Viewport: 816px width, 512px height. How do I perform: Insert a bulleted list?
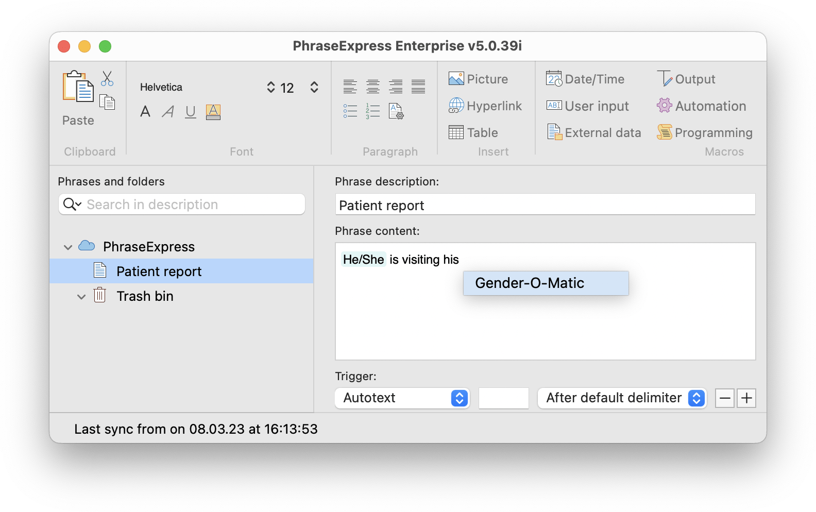coord(350,111)
